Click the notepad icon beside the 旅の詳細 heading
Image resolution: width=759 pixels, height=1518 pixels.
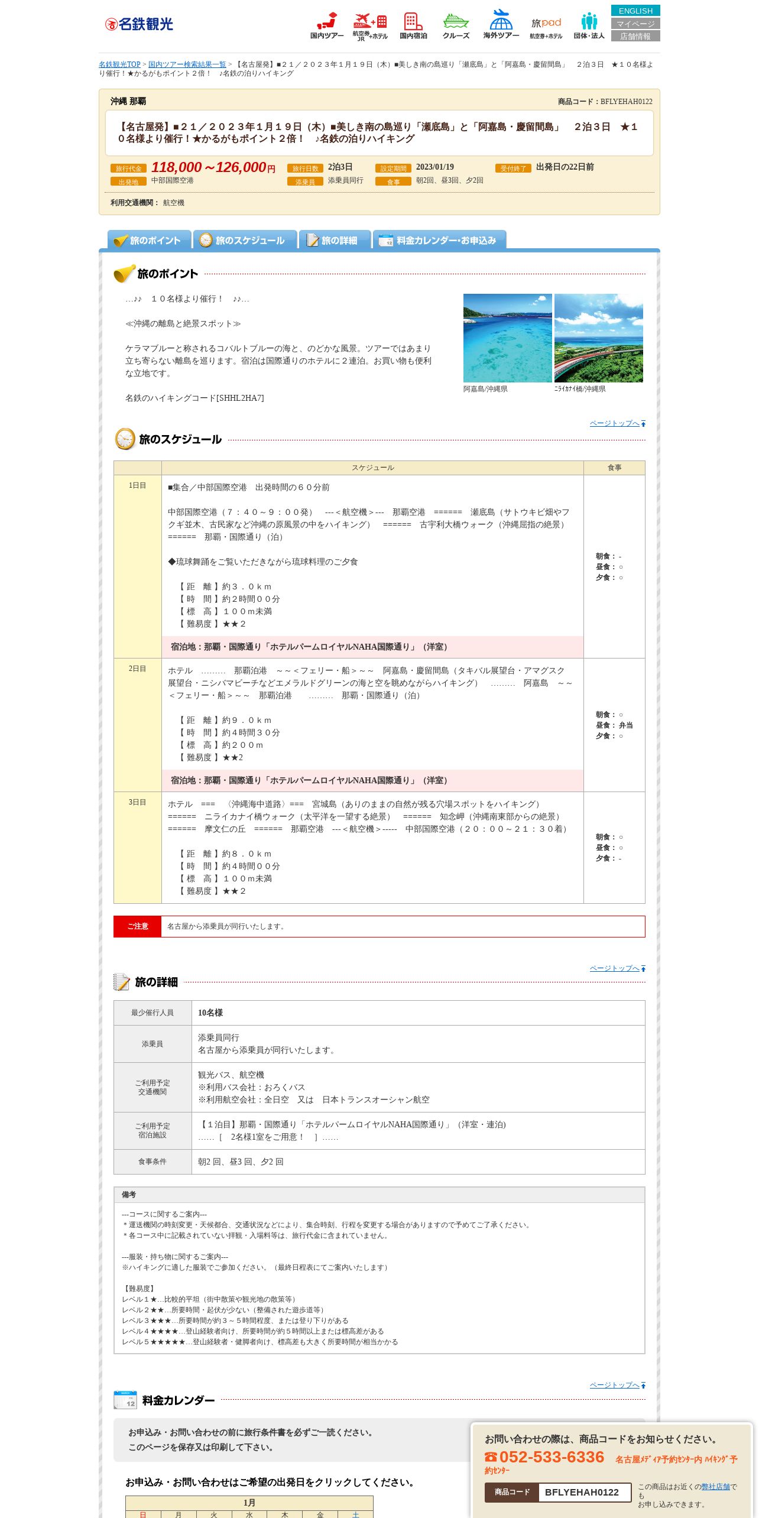click(x=122, y=982)
